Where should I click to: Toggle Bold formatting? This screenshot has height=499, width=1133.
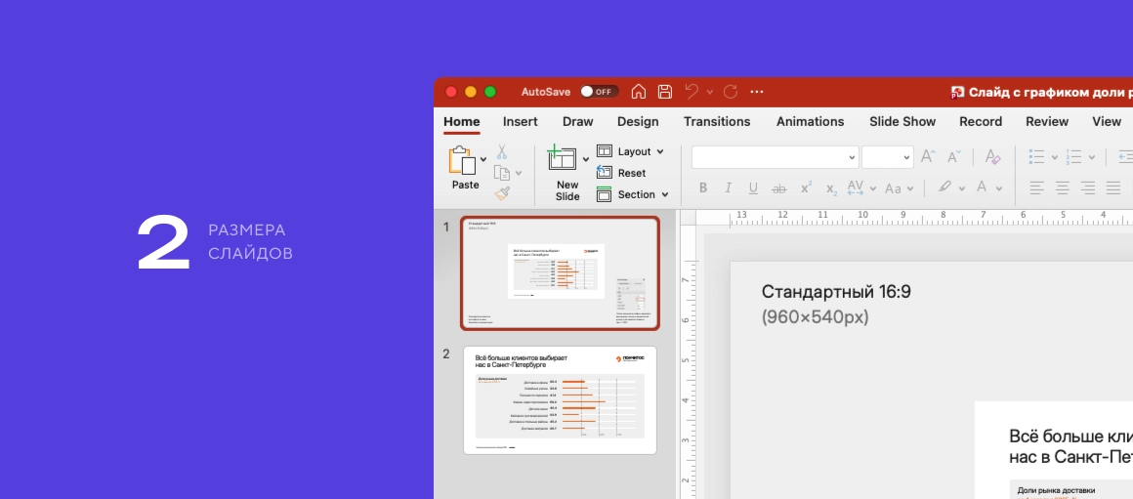tap(703, 187)
